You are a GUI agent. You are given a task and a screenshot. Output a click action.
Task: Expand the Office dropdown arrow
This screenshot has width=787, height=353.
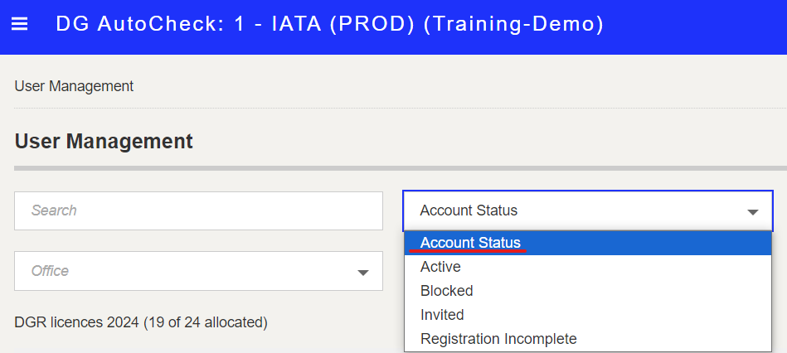363,273
